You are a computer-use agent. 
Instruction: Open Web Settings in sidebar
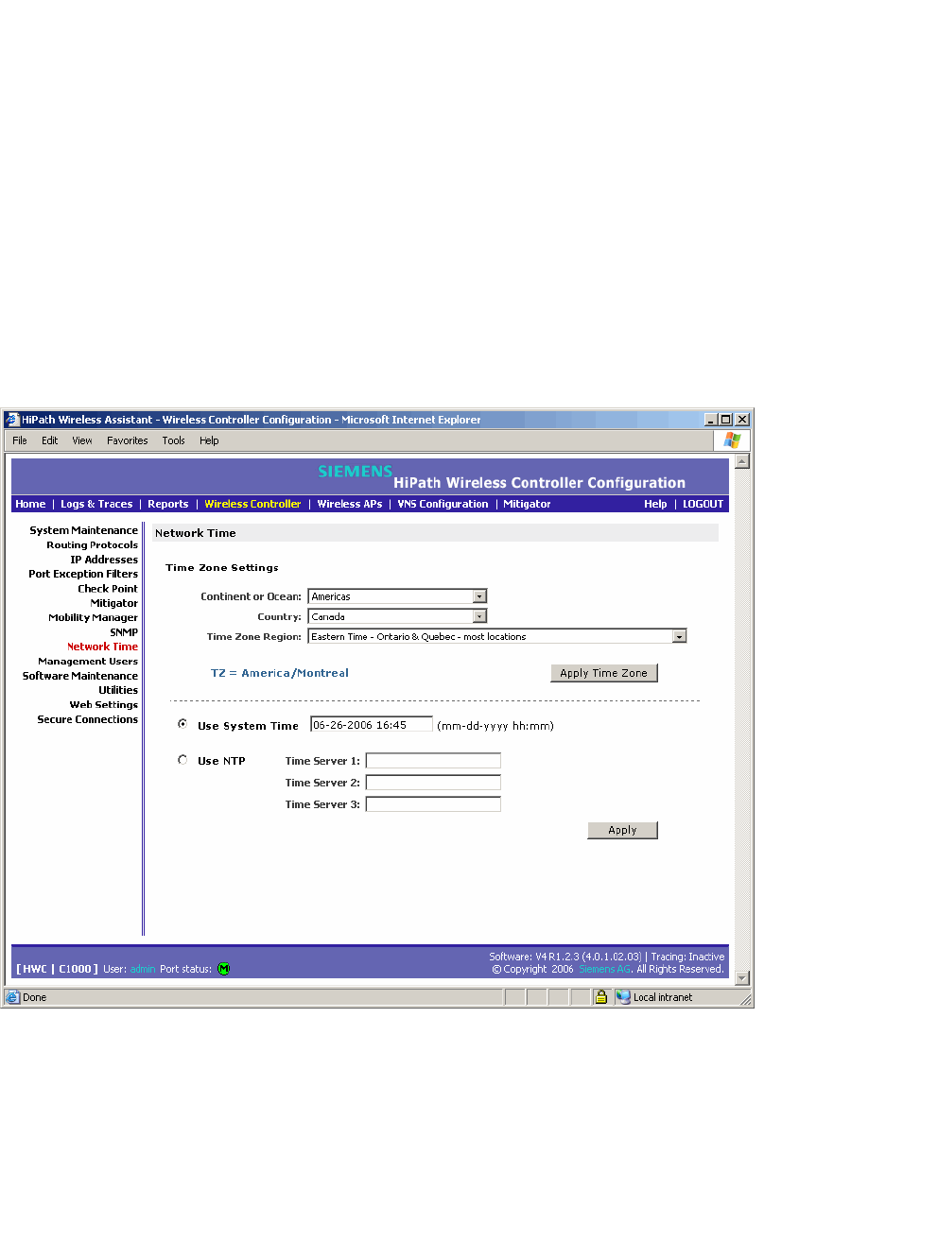(103, 705)
